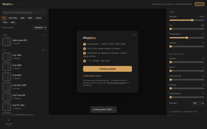Image resolution: width=207 pixels, height=129 pixels.
Task: Click the 'Loading demo.HEIC…' toast
Action: pyautogui.click(x=103, y=109)
